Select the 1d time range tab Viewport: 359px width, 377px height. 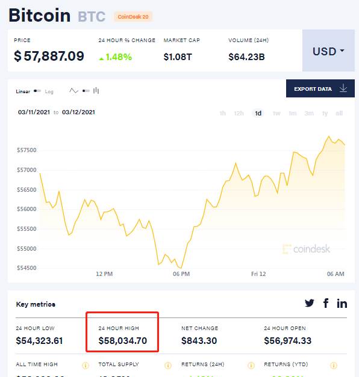[258, 113]
